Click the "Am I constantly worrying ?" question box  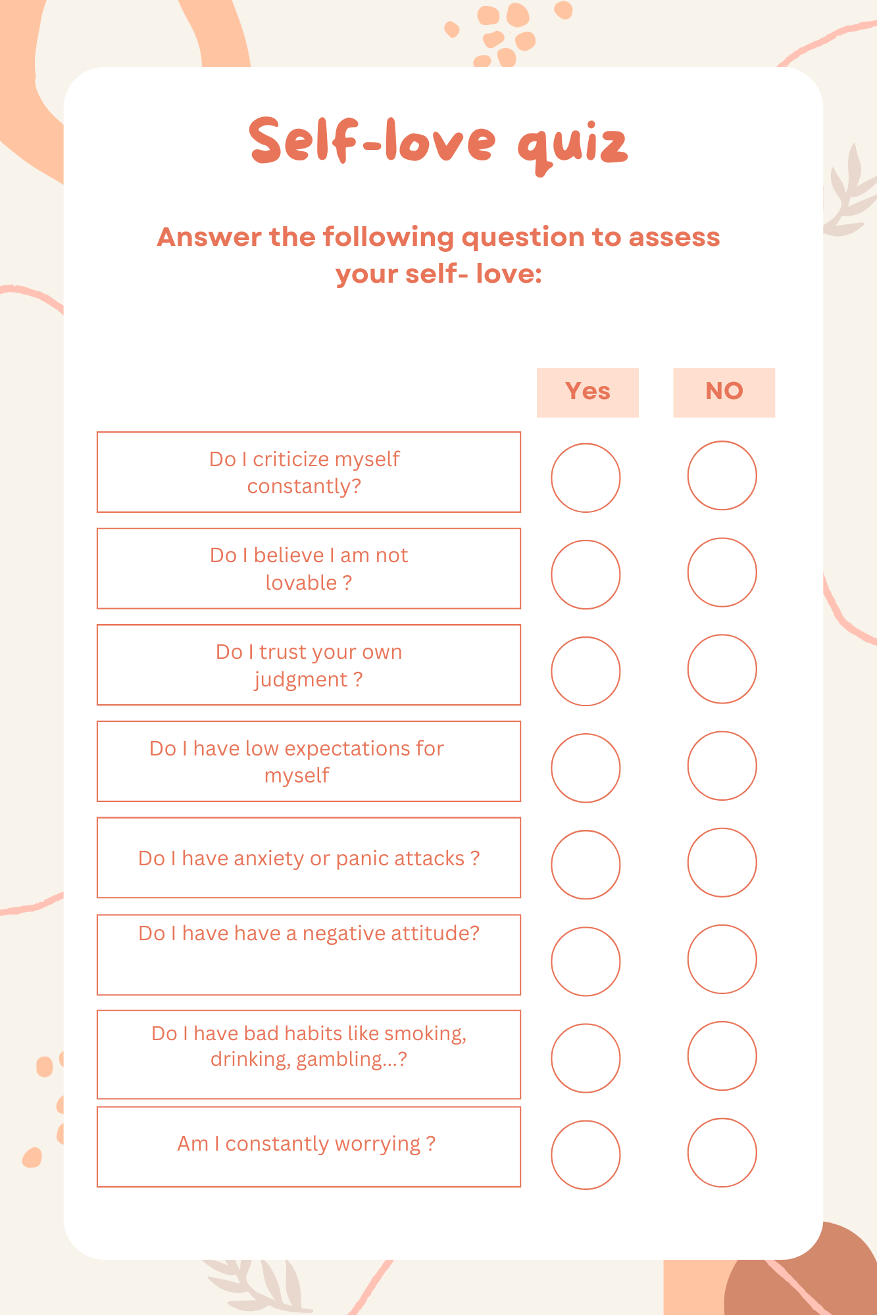[x=309, y=1147]
